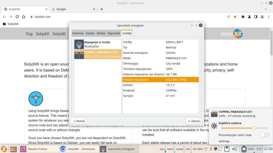This screenshot has height=153, width=273.
Task: Click the Tehnologija row
Action: (x=161, y=63)
